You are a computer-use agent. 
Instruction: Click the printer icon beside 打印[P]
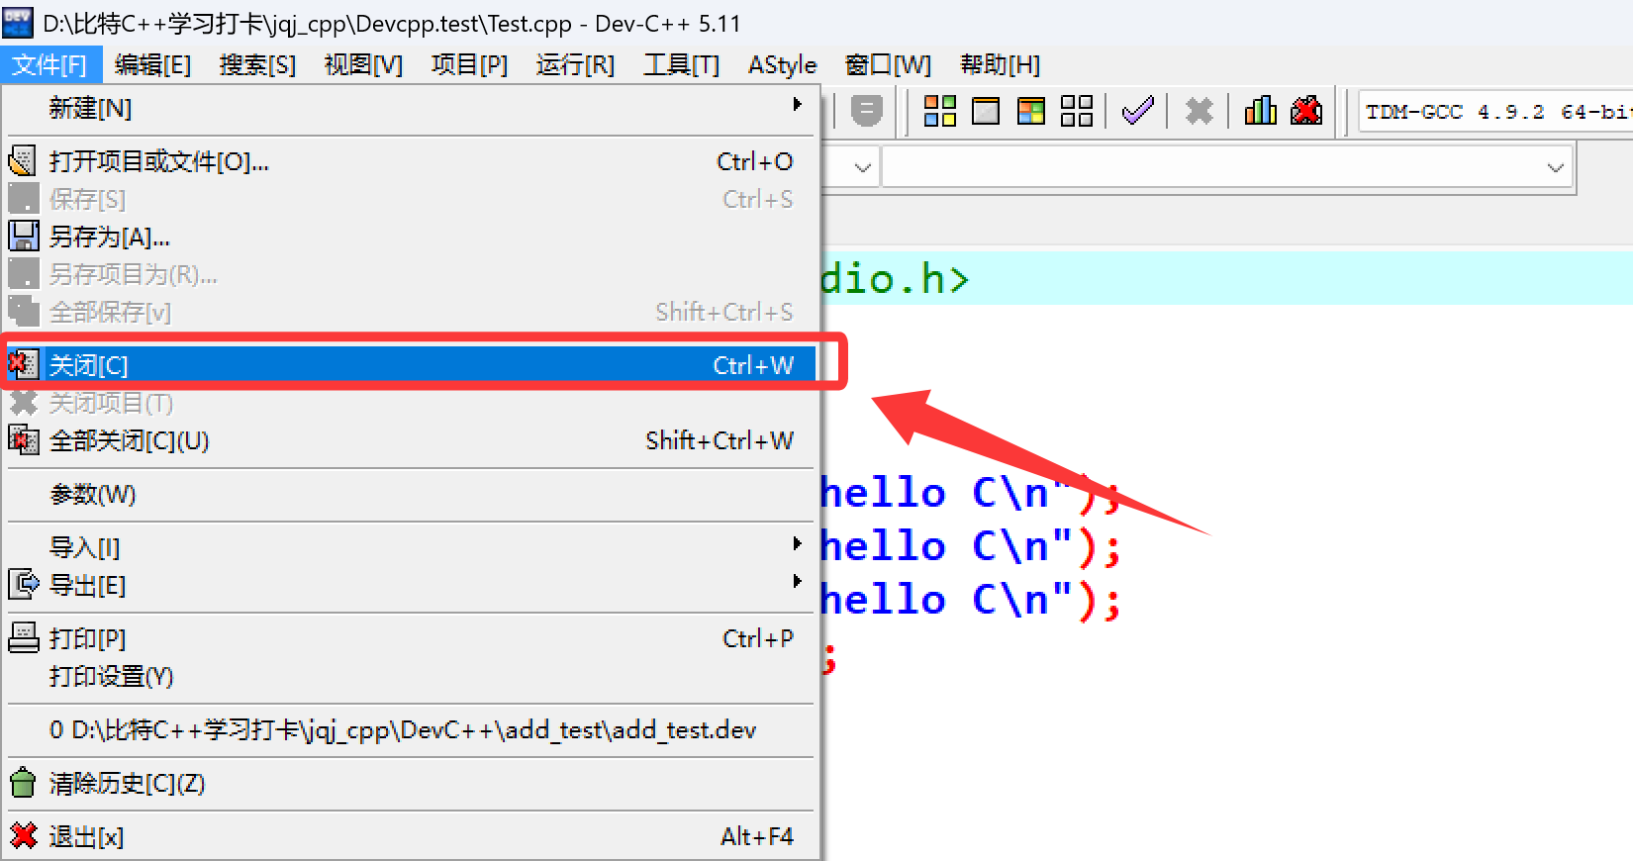click(x=23, y=638)
